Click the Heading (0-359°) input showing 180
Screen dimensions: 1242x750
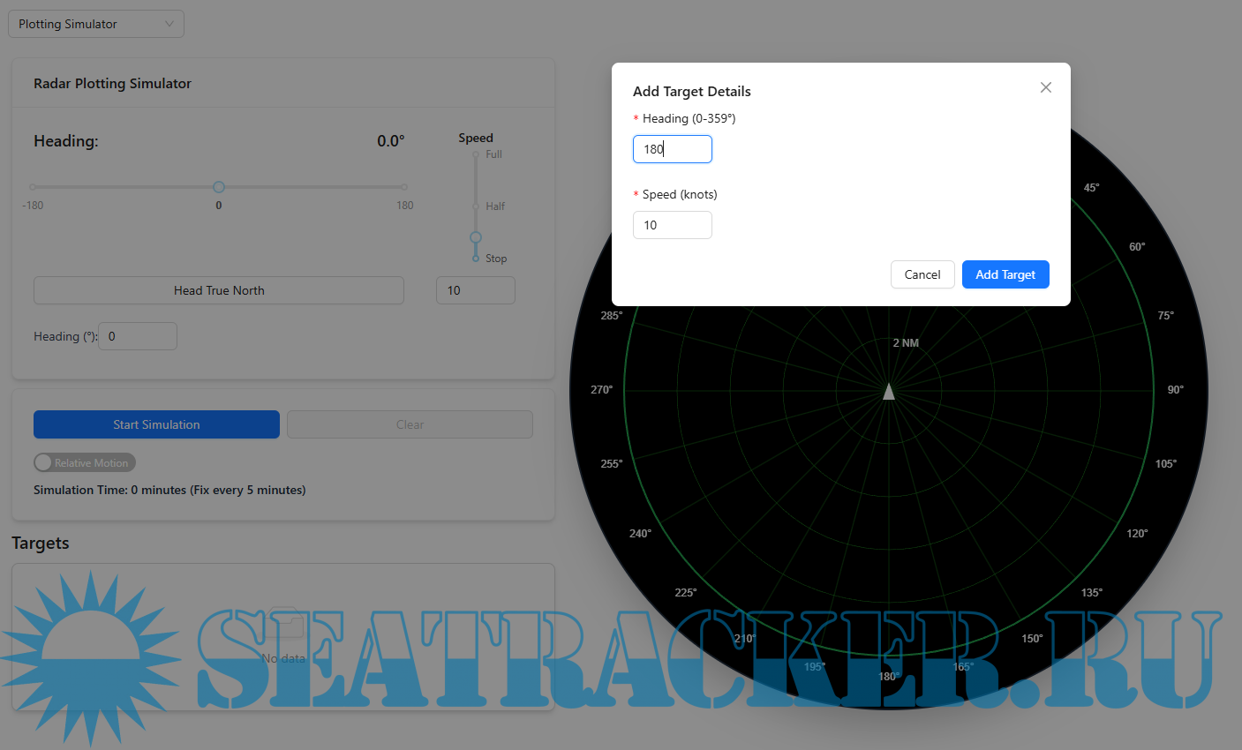tap(673, 149)
